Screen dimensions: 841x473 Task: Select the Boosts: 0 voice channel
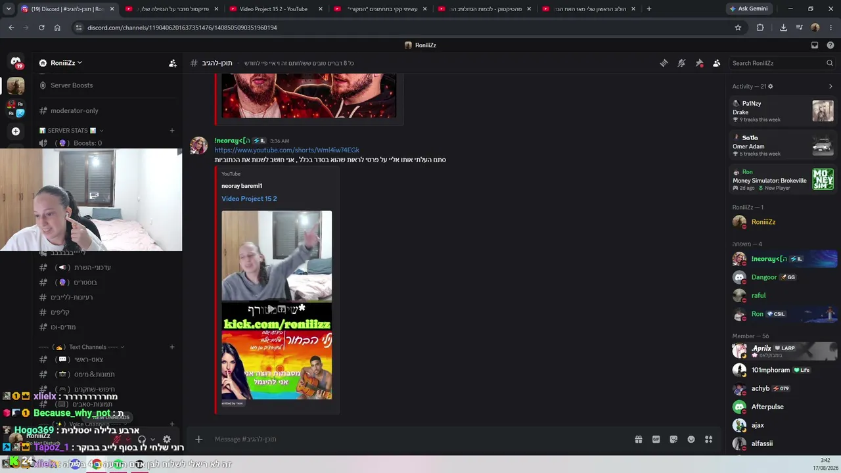(x=87, y=143)
